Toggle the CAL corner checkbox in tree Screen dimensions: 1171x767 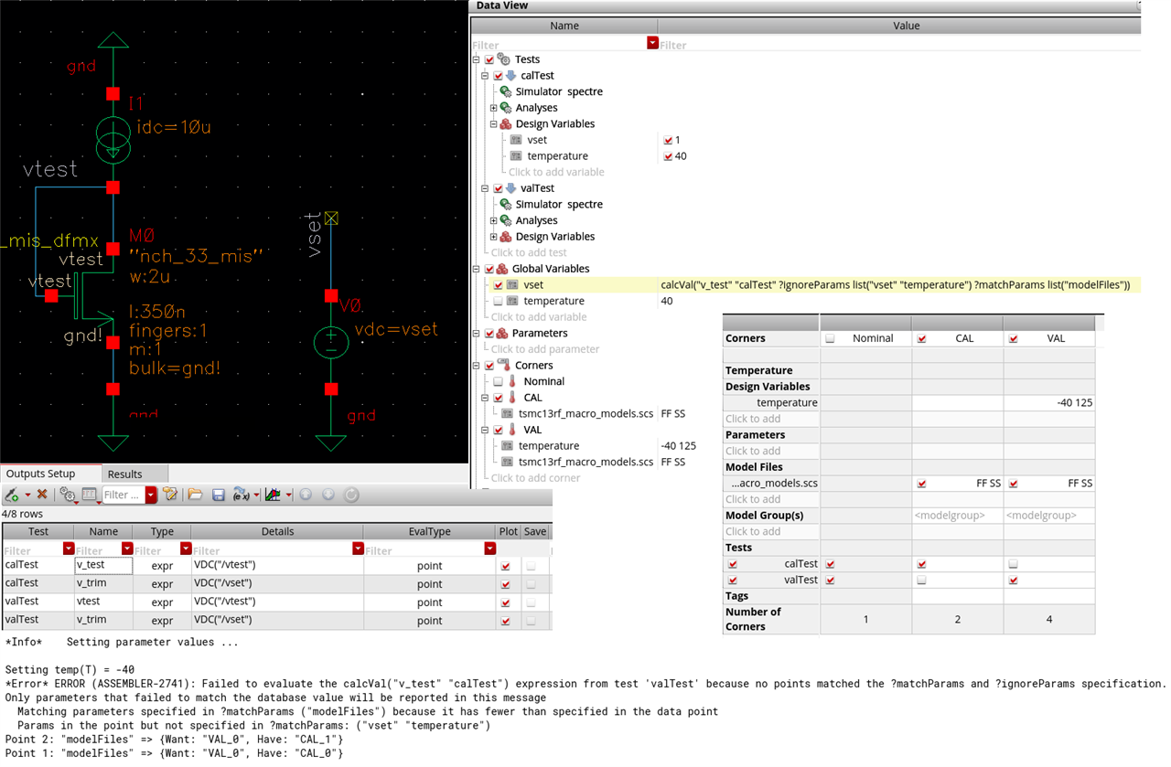[498, 398]
